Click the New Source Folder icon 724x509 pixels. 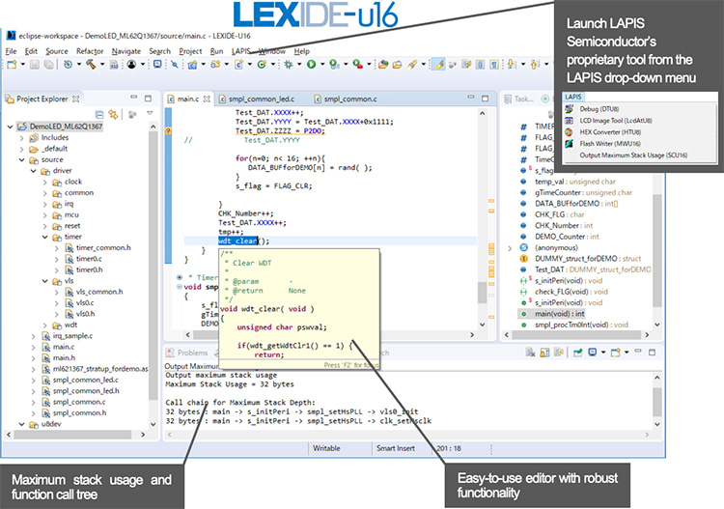click(215, 65)
